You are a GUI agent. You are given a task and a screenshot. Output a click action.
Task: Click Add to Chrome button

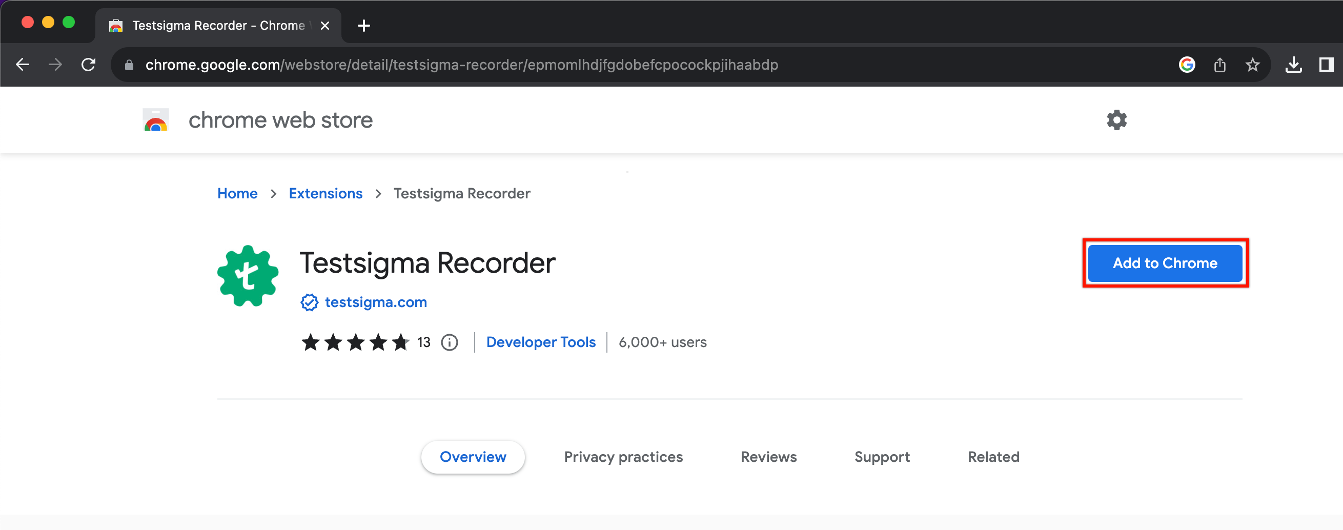click(x=1165, y=263)
